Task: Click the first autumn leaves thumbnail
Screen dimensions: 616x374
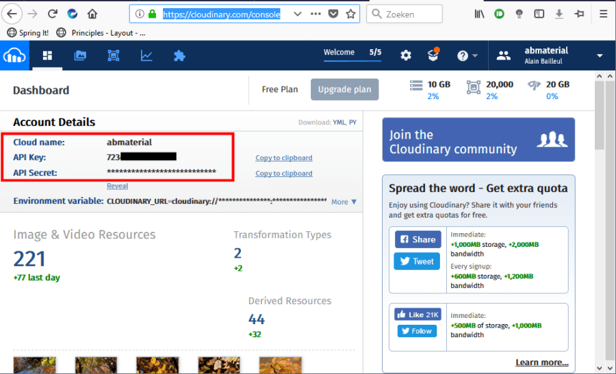Action: [x=34, y=365]
